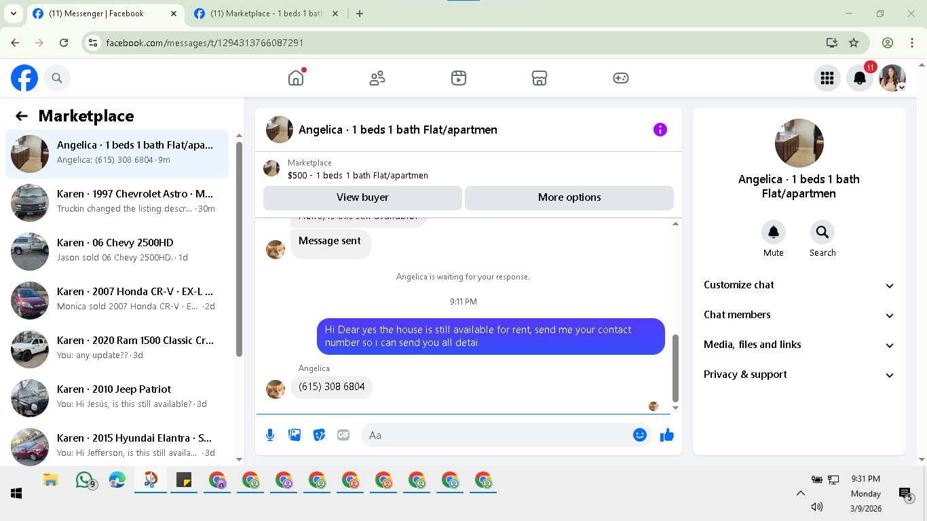Expand Media, files and links section

(x=799, y=345)
